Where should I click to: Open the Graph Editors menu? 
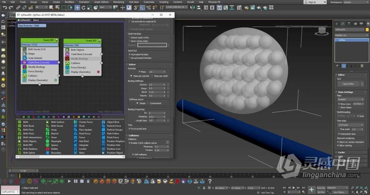coord(101,2)
